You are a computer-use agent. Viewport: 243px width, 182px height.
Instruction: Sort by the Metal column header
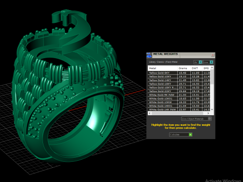(163, 68)
